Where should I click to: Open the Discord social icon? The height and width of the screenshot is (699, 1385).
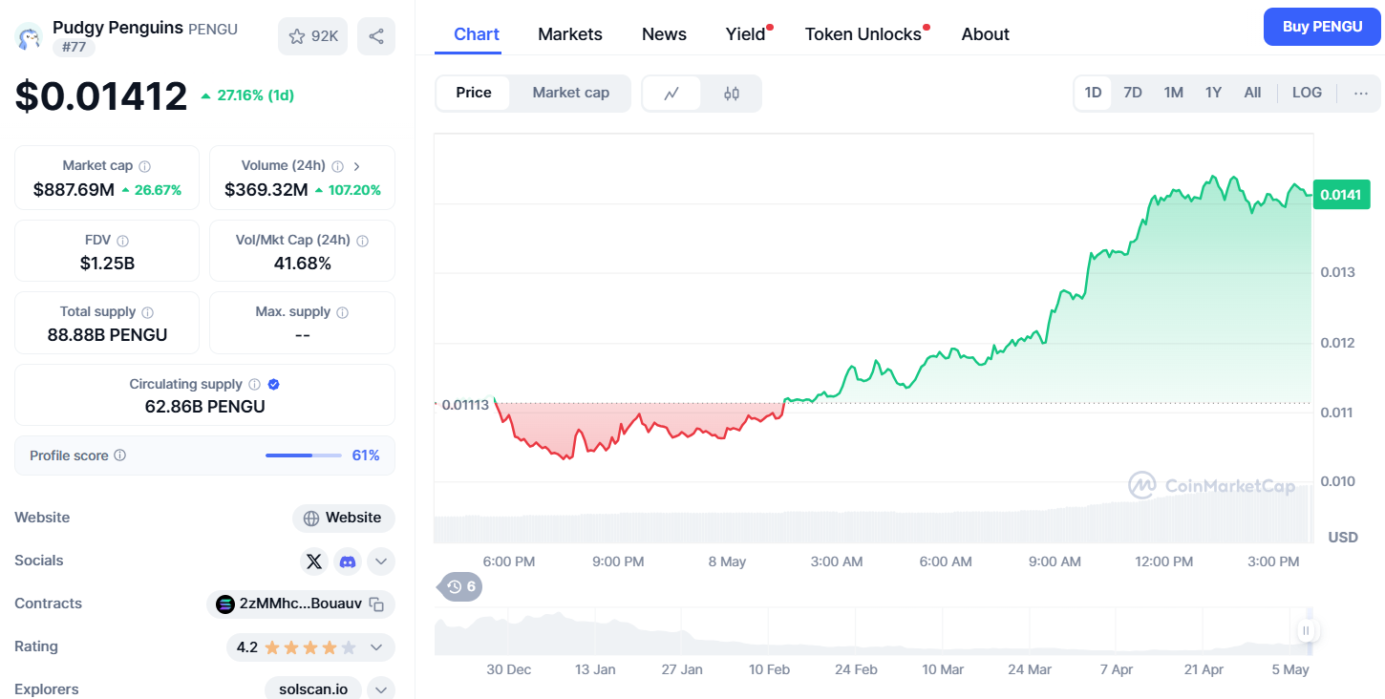coord(348,561)
